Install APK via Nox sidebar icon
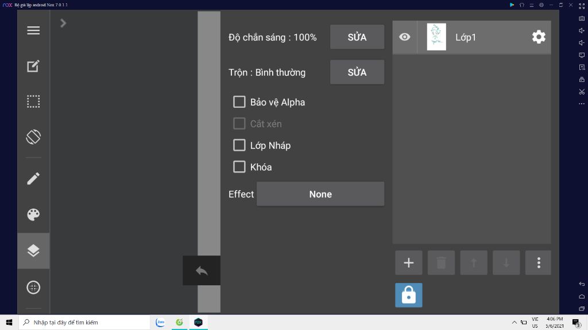Image resolution: width=588 pixels, height=330 pixels. [582, 68]
